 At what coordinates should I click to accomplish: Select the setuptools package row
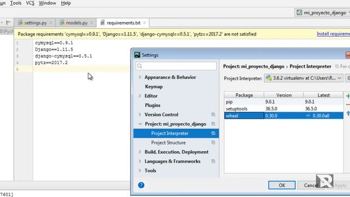(x=284, y=109)
